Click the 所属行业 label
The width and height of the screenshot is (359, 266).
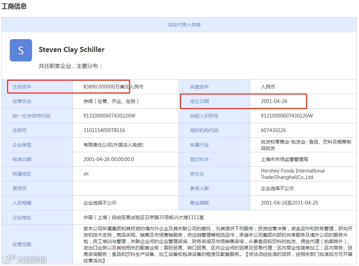click(x=199, y=145)
